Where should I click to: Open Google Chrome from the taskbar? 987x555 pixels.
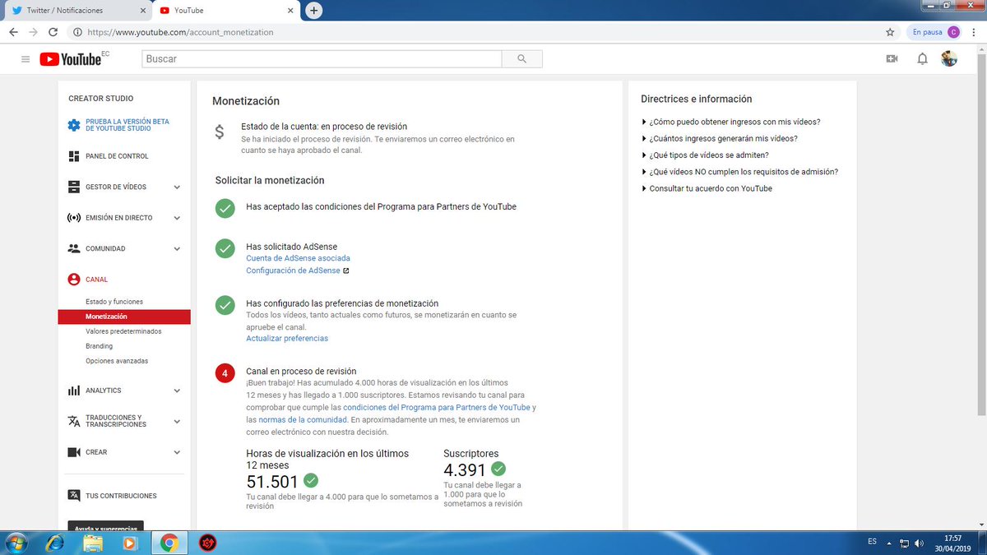click(x=169, y=543)
